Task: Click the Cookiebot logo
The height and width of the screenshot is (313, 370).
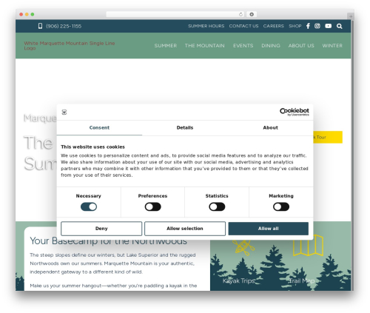Action: [295, 112]
